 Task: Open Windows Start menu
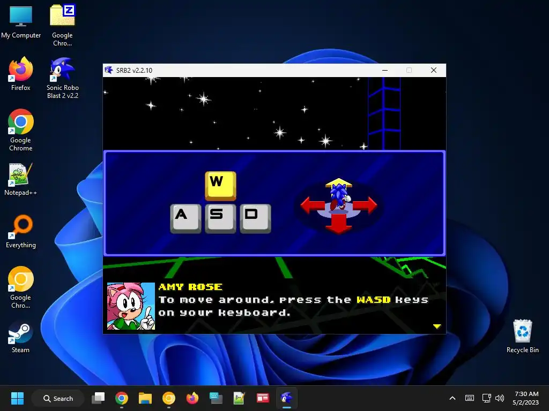pyautogui.click(x=17, y=398)
